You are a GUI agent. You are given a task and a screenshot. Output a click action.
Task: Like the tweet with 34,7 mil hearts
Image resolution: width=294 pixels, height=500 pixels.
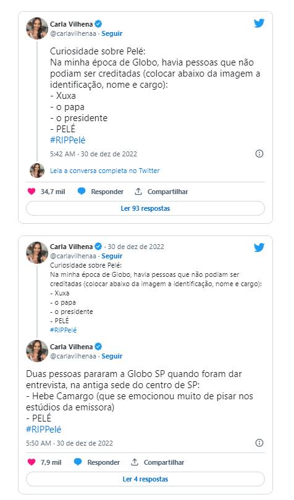(x=31, y=192)
